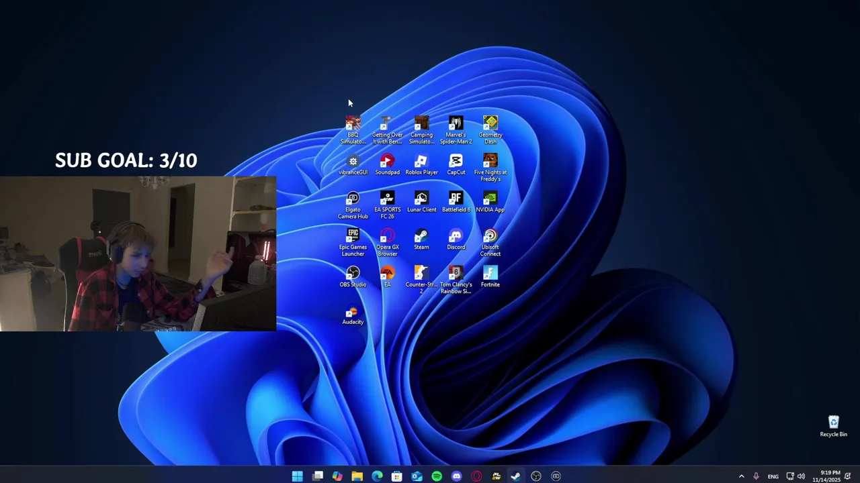Open the volume control tray icon
This screenshot has height=483, width=860.
pyautogui.click(x=801, y=476)
